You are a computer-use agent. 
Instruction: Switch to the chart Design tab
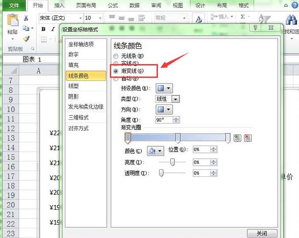[x=200, y=5]
